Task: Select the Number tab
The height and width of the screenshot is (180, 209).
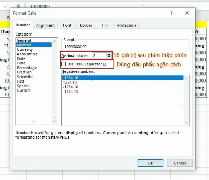Action: [23, 25]
